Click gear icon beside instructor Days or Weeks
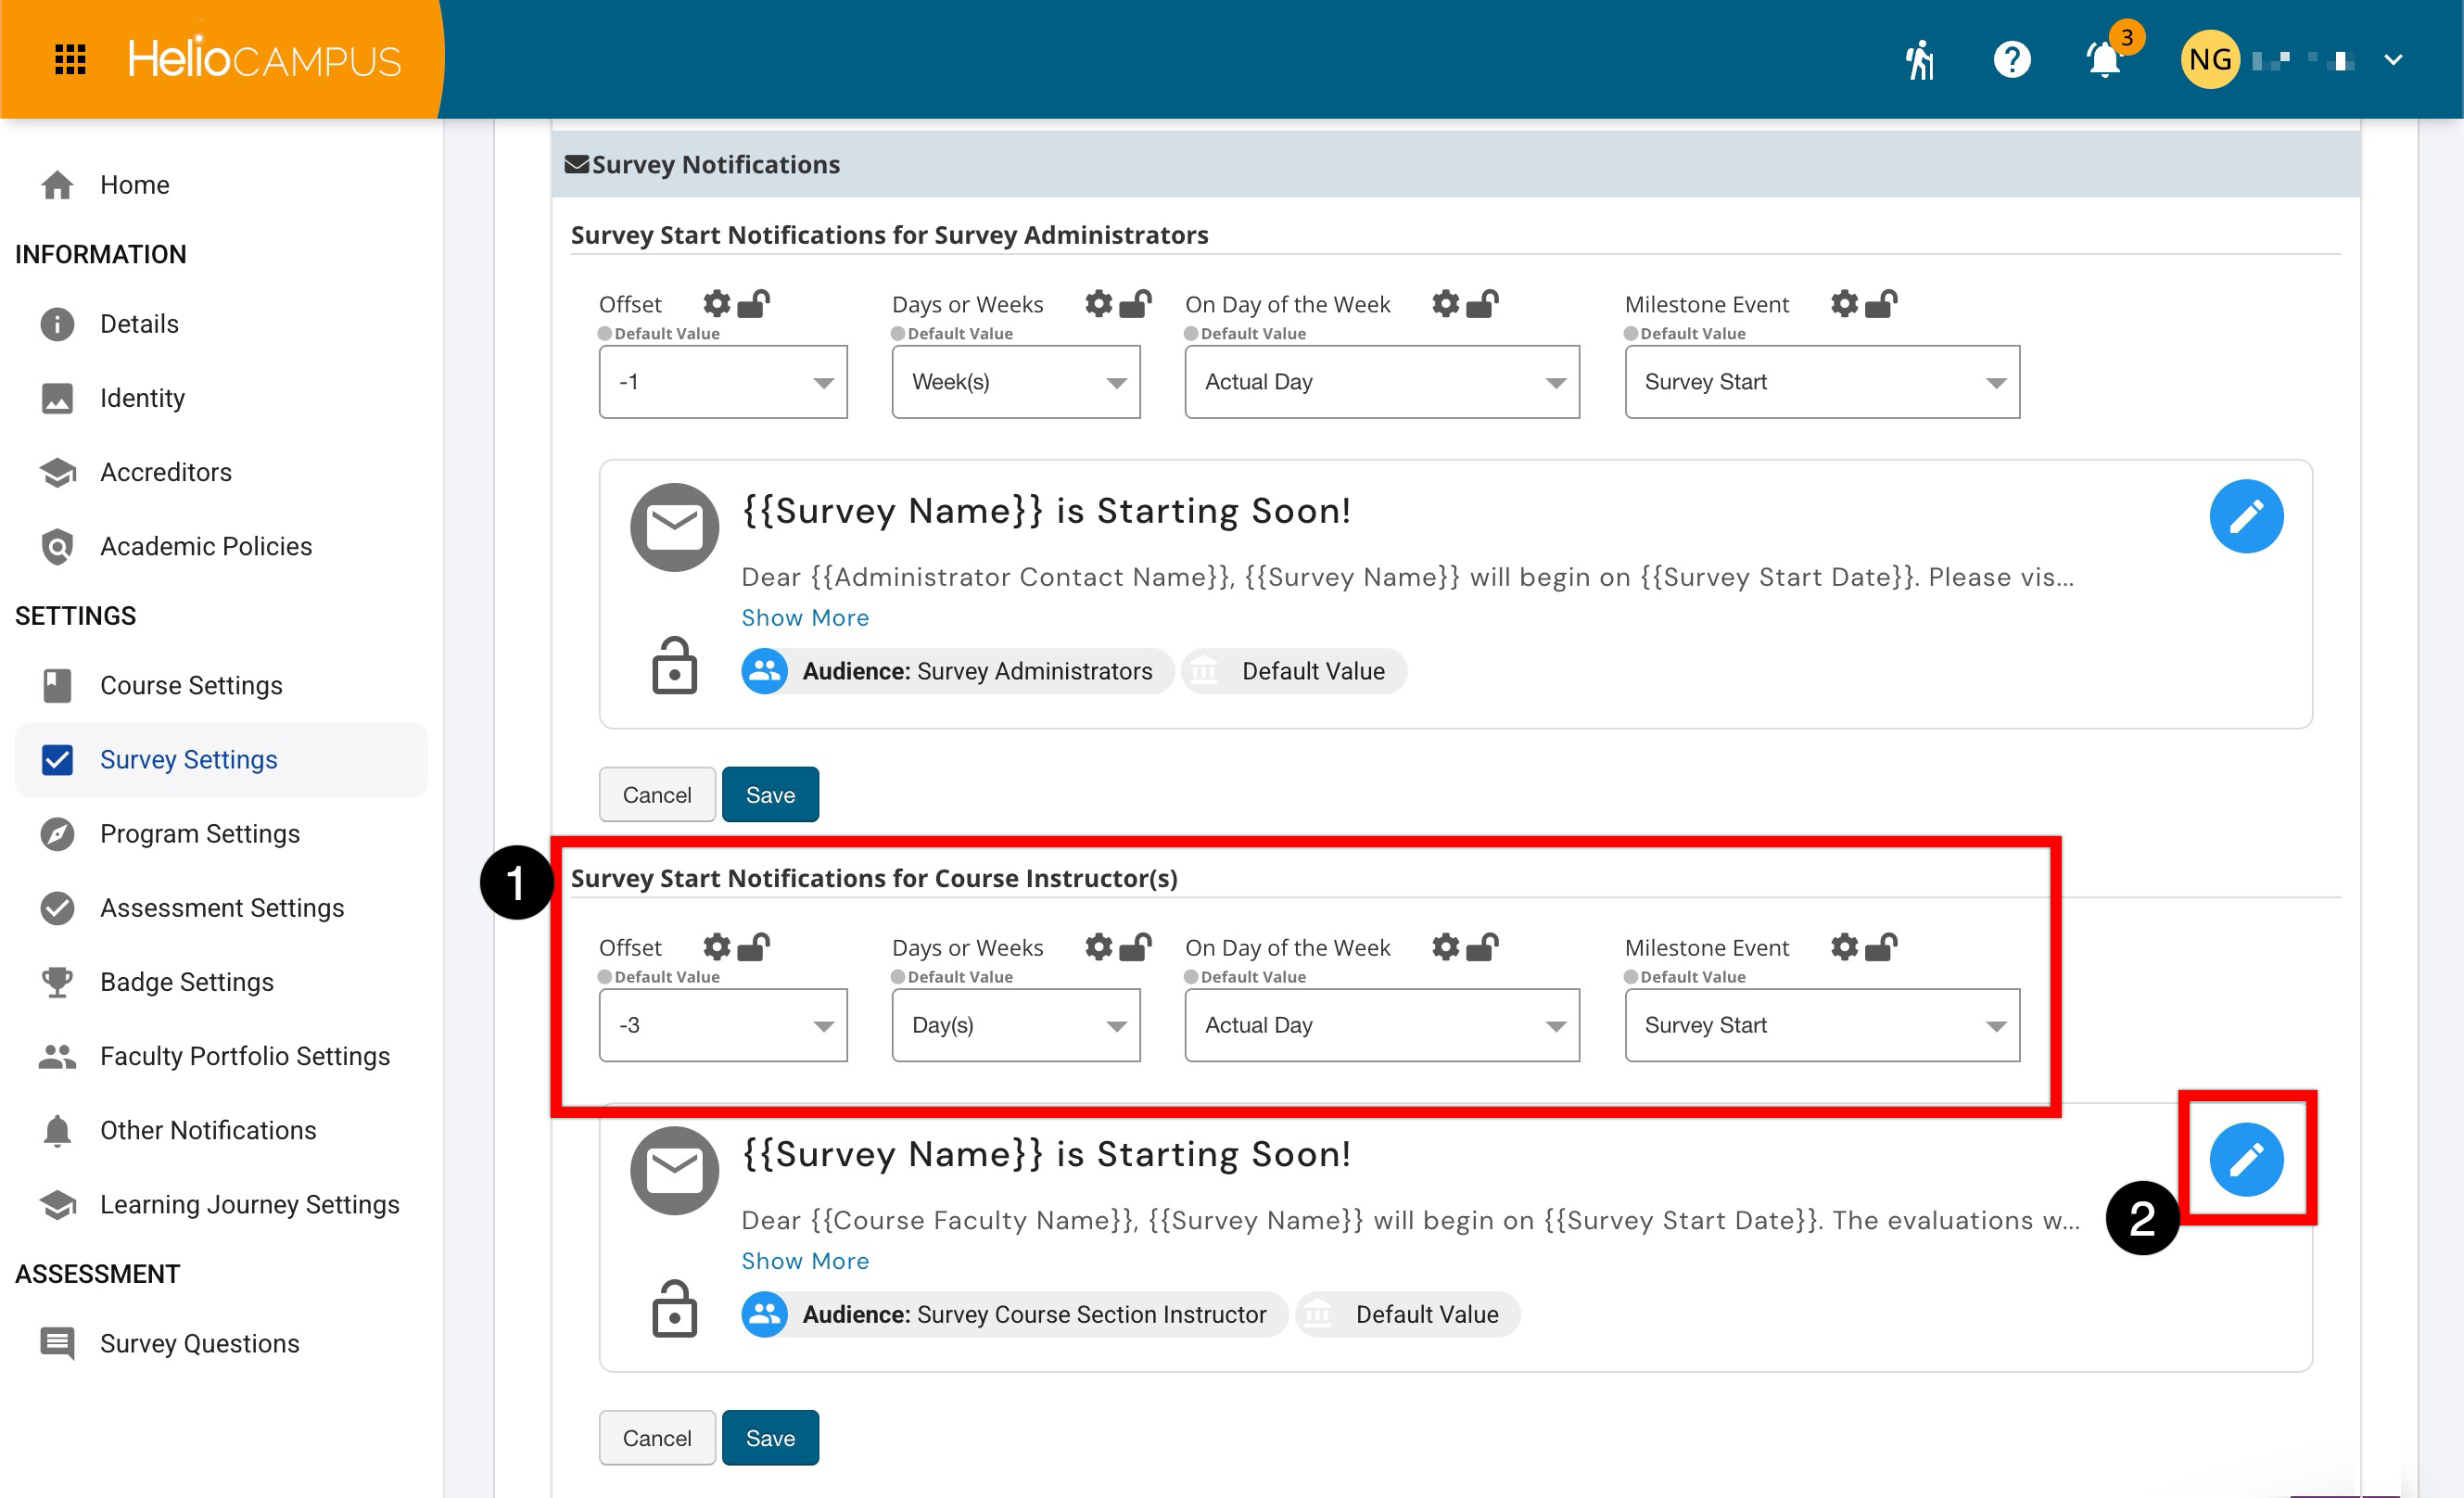The width and height of the screenshot is (2464, 1498). 1098,946
